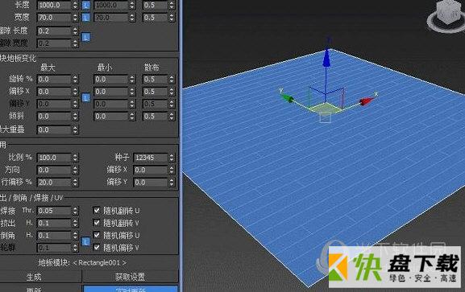The height and width of the screenshot is (292, 465).
Task: Toggle the L lock button in 长度 row
Action: pyautogui.click(x=85, y=5)
